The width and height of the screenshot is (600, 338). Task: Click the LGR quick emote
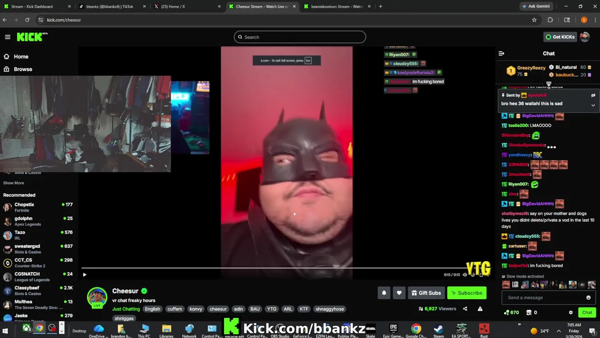point(515,284)
